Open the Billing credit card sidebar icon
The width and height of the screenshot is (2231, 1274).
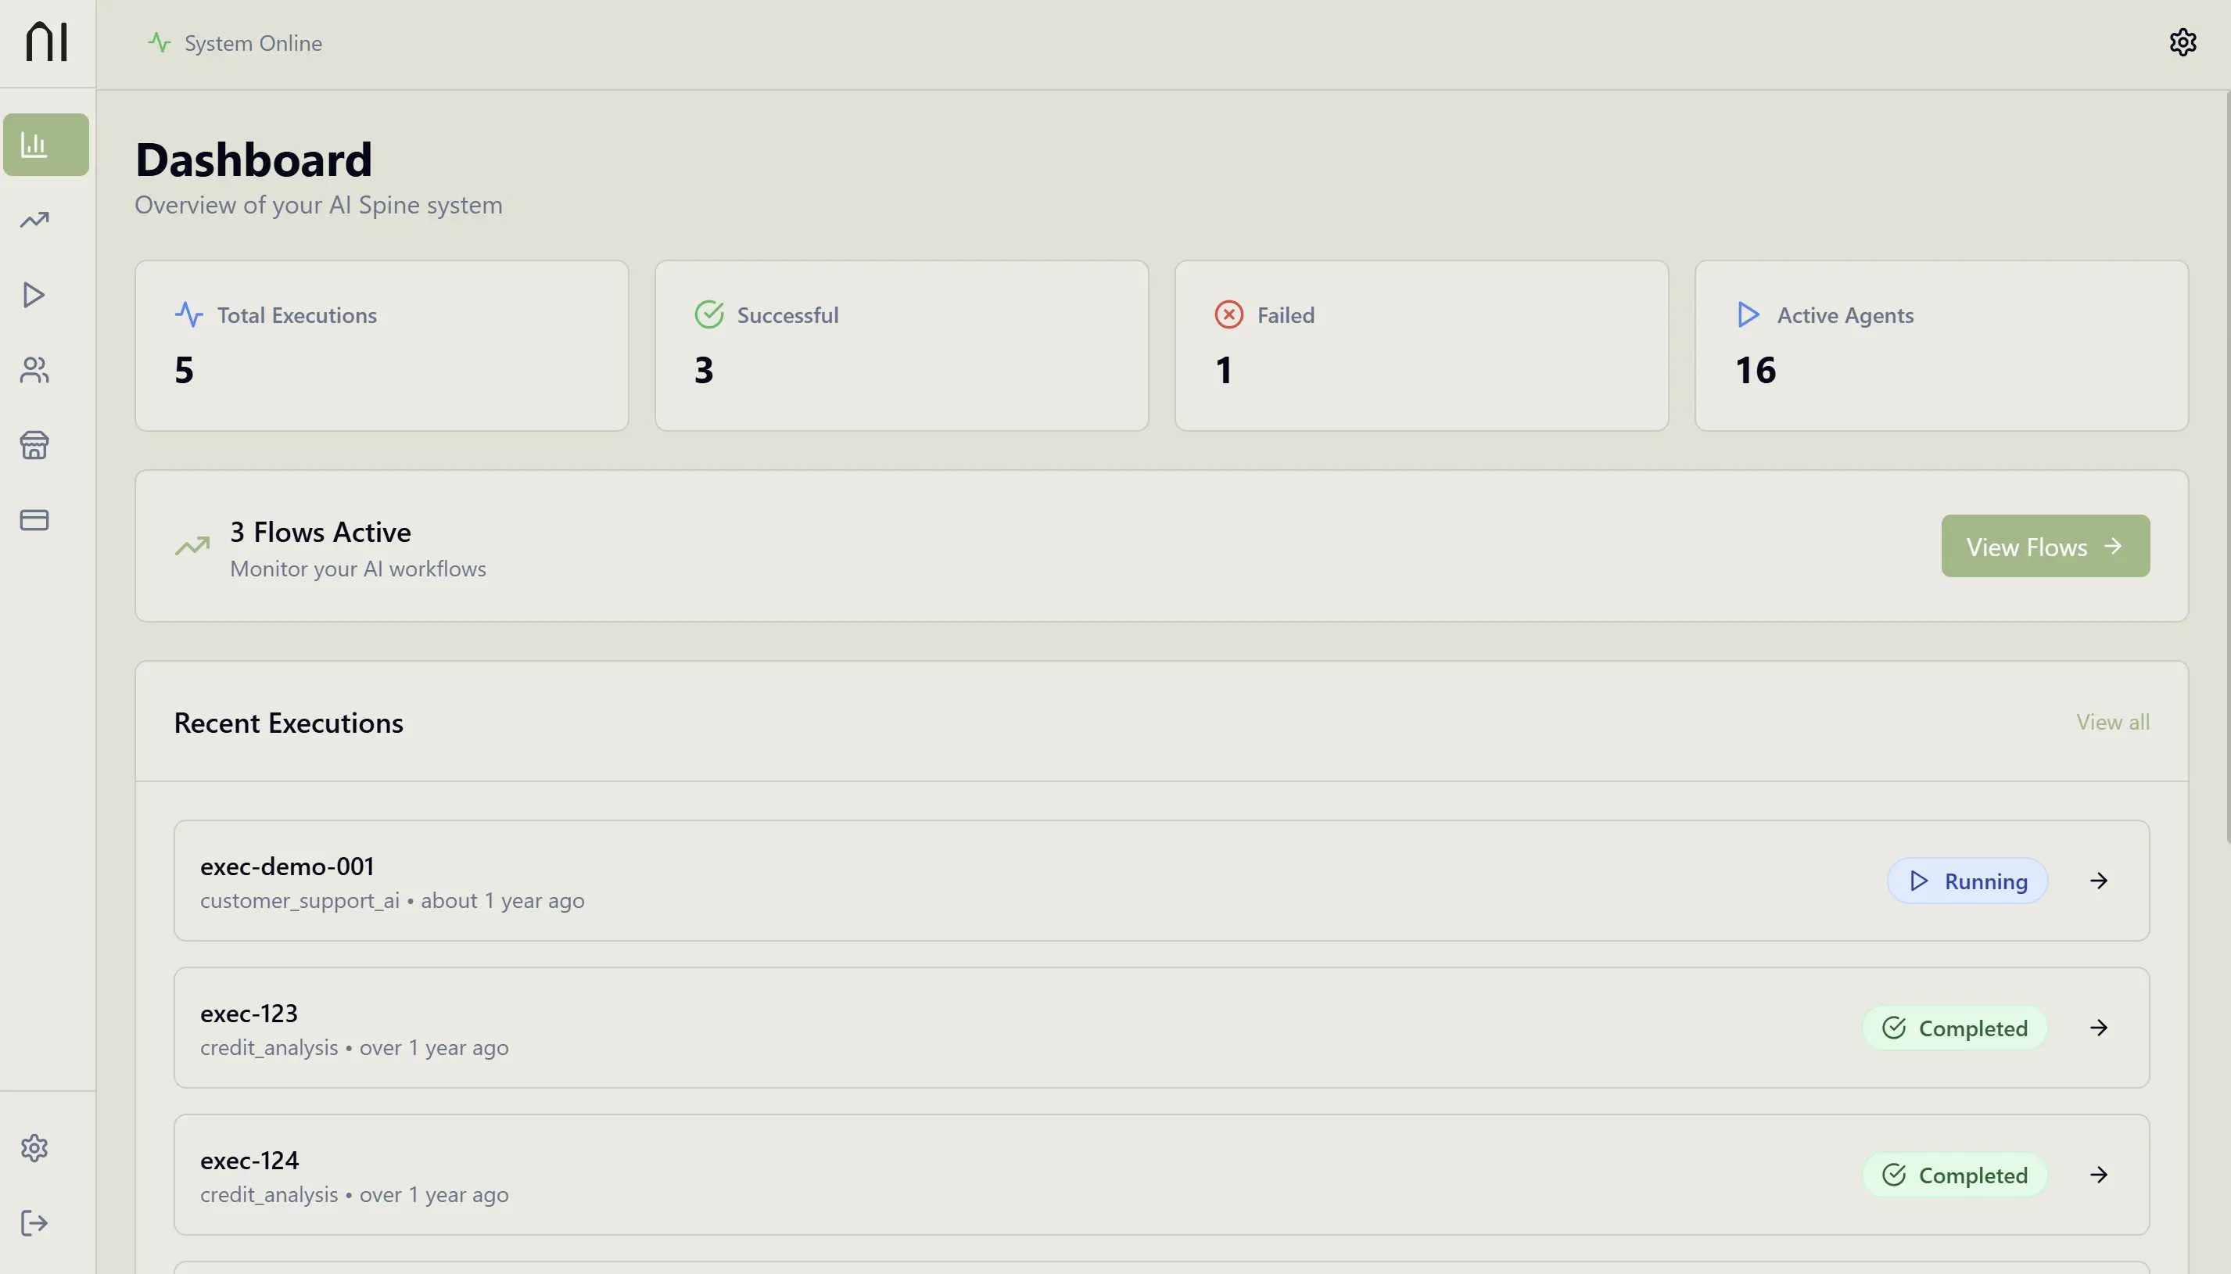click(34, 521)
